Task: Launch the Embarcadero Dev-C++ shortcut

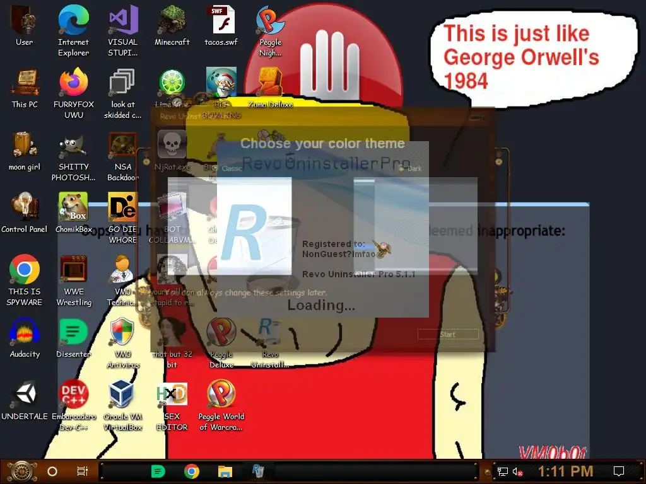Action: (x=73, y=406)
